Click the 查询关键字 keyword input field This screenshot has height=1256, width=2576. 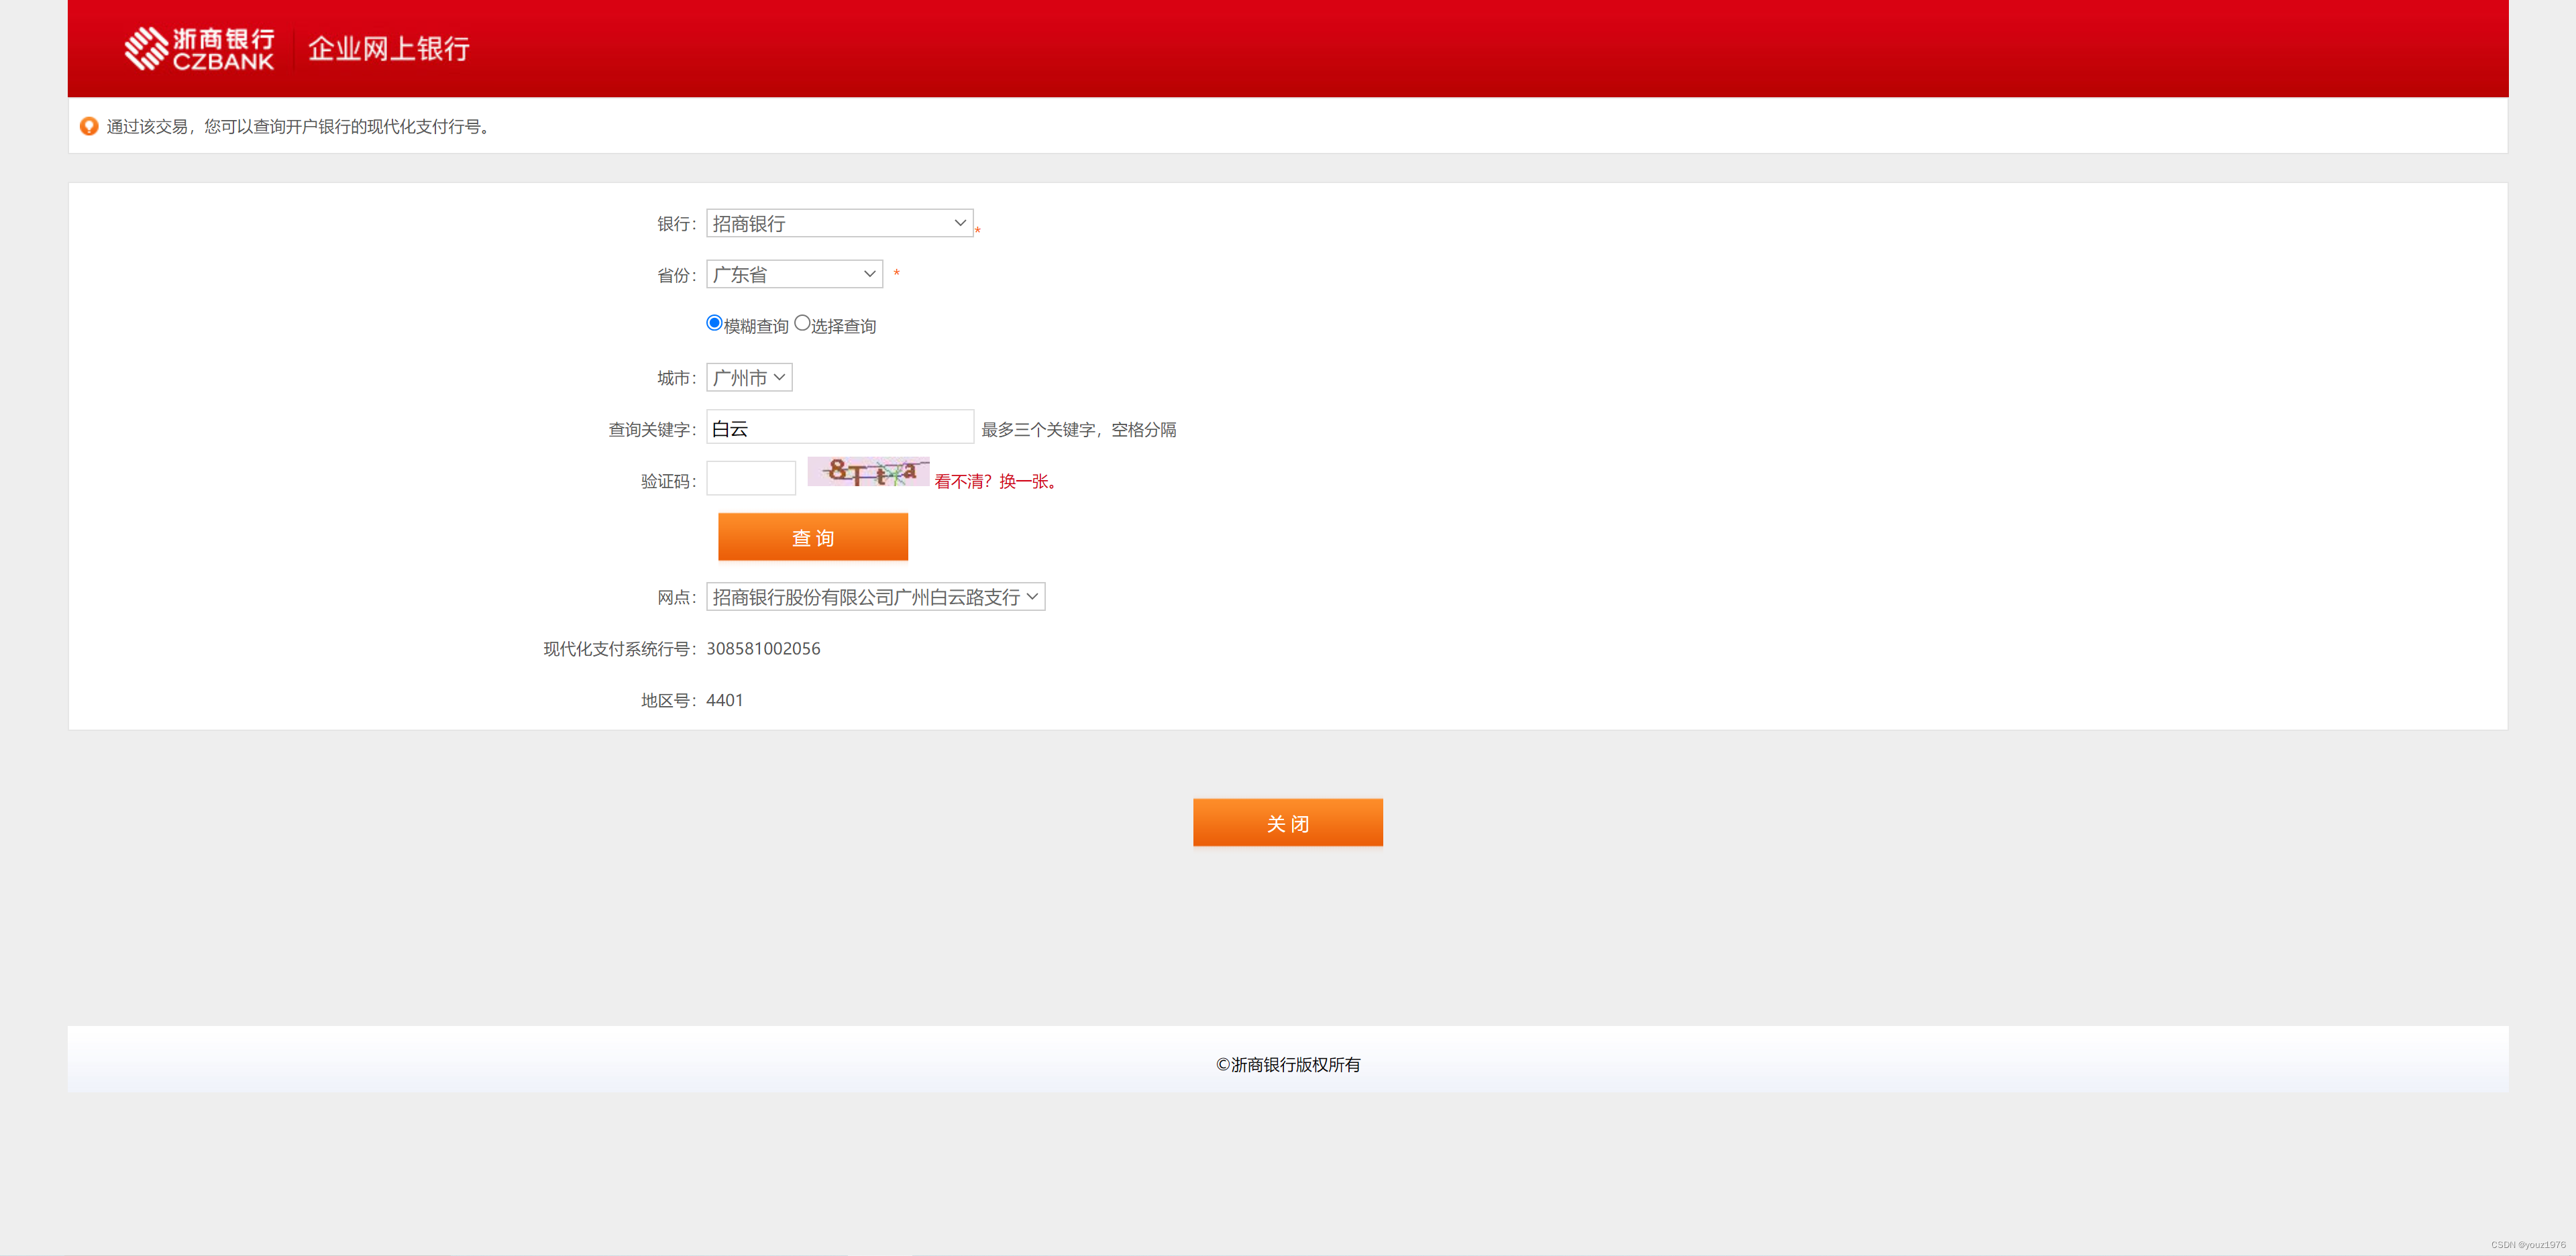839,427
